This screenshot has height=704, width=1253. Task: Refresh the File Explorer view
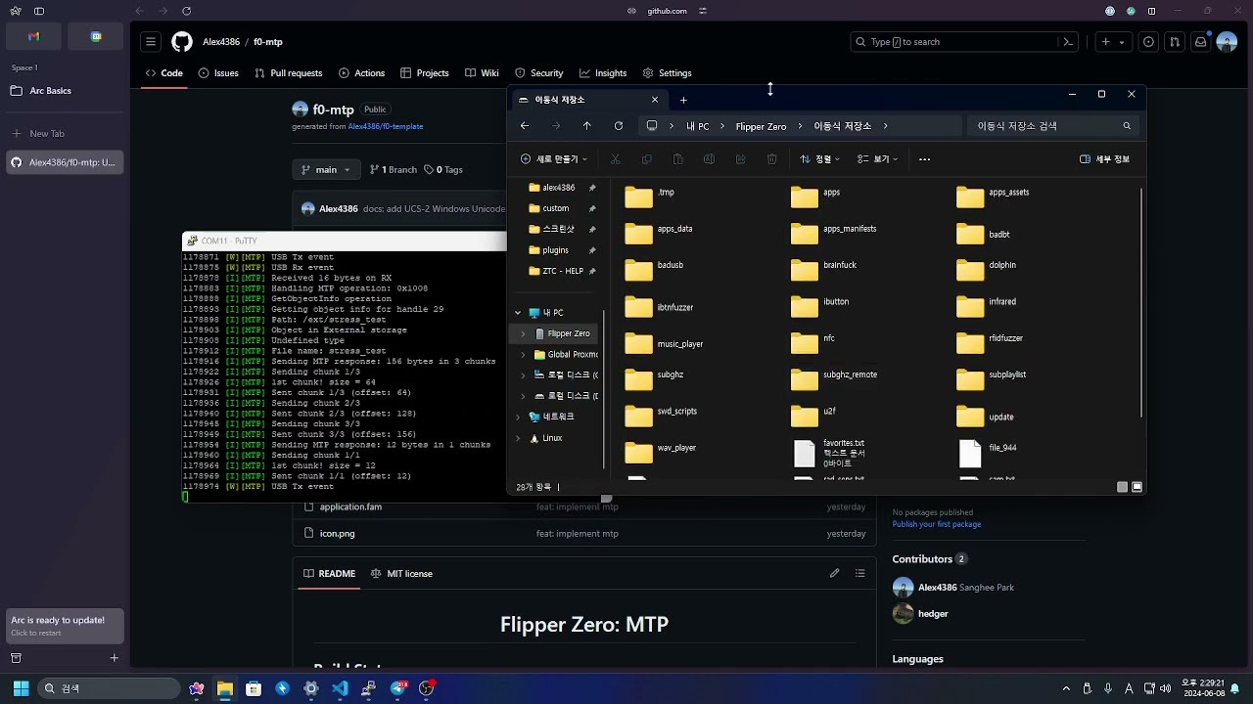click(619, 126)
